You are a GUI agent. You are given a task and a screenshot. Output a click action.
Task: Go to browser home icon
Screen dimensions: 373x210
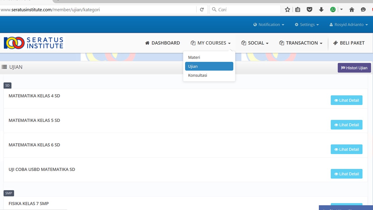pyautogui.click(x=352, y=10)
